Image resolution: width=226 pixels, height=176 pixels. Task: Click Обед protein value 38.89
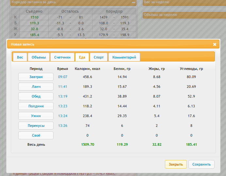pyautogui.click(x=122, y=96)
